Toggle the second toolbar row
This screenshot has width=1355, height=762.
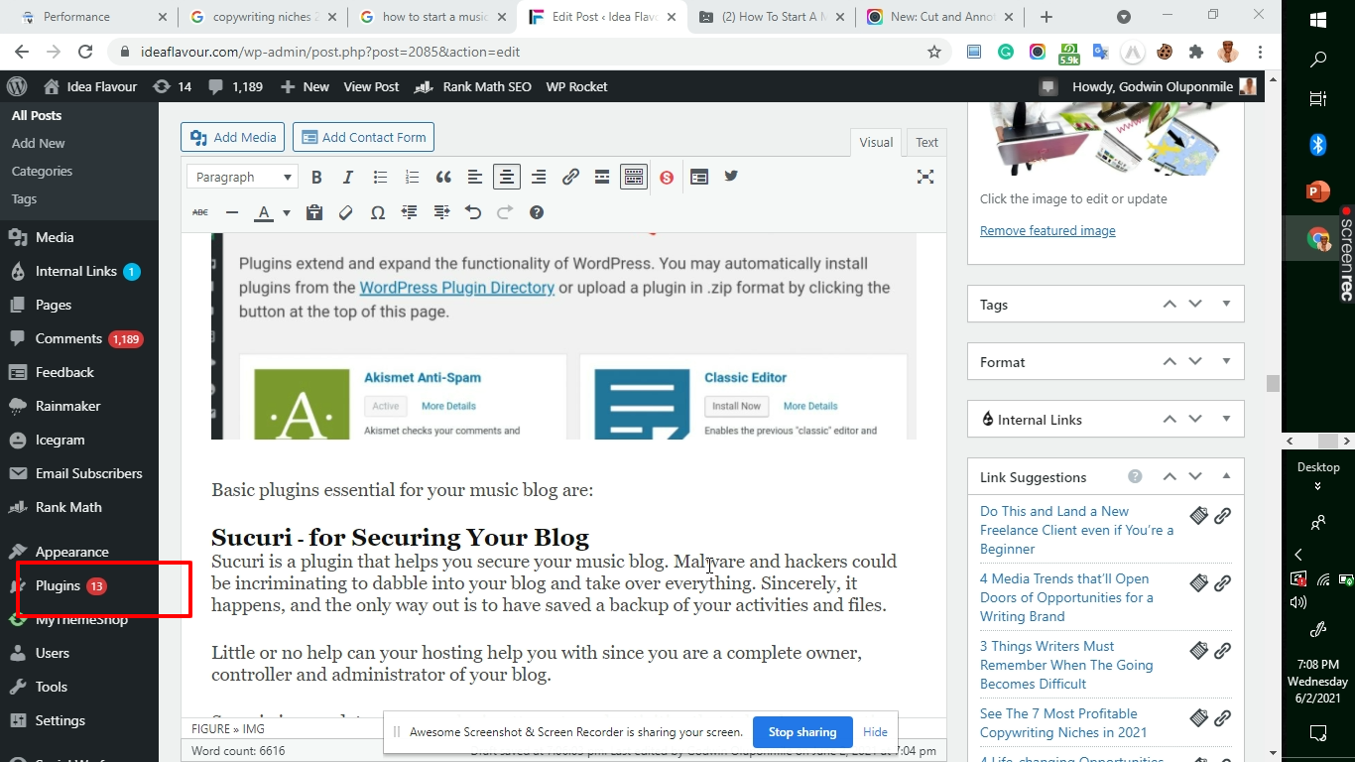coord(634,177)
